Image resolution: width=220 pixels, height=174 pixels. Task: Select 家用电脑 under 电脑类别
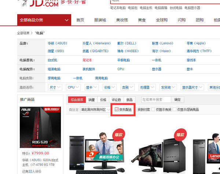coord(54,78)
